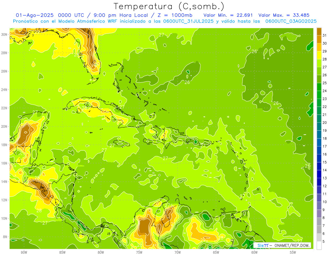This screenshot has height=256, width=332.
Task: Pick the legend swatch between 20 and 21
Action: [319, 118]
